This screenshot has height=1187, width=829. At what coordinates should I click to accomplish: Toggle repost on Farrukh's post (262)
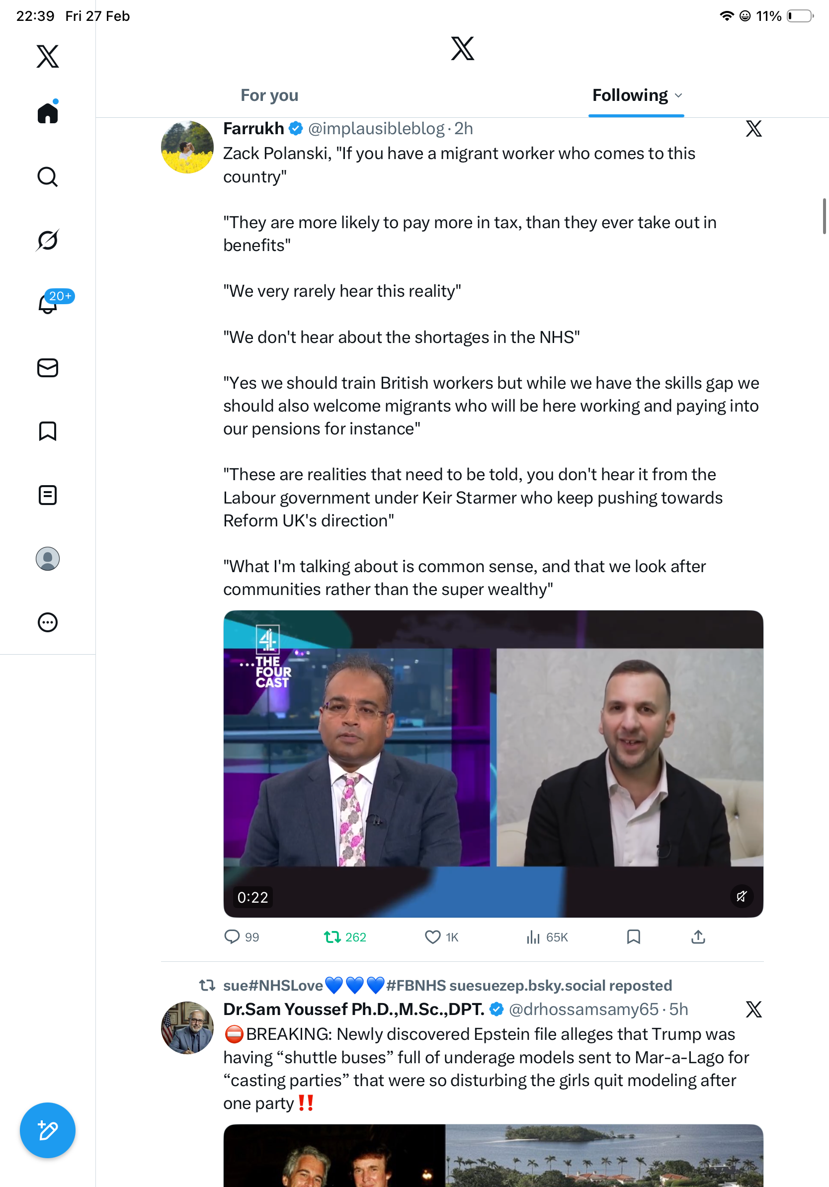tap(345, 937)
